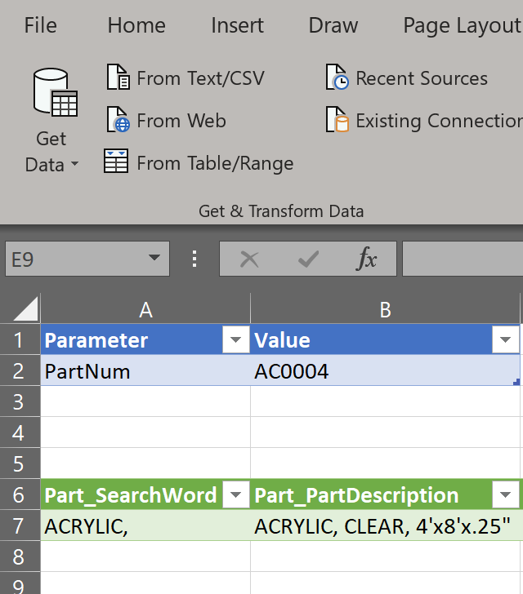
Task: Open the File tab
Action: [41, 25]
